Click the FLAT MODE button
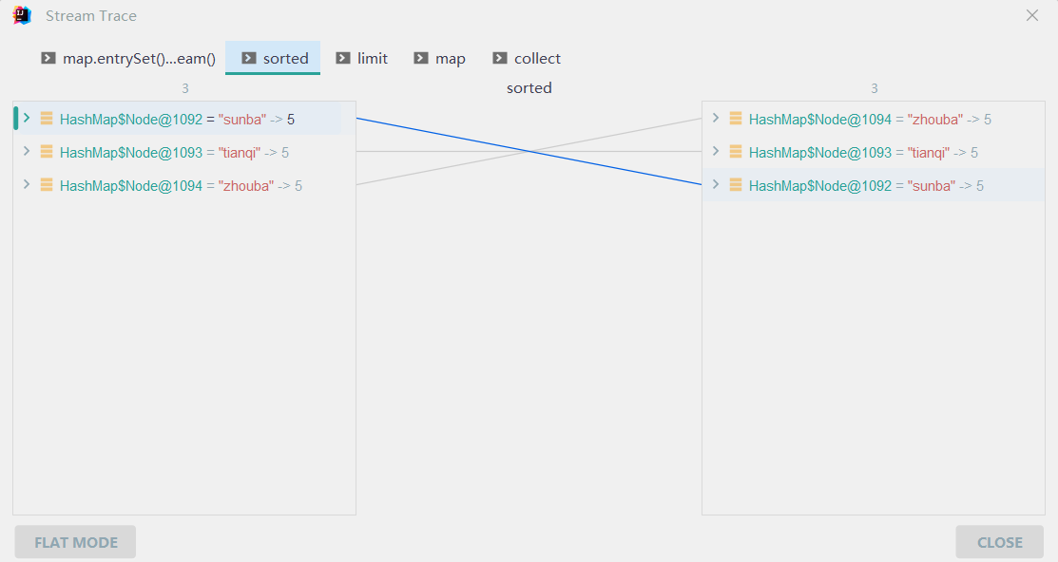 [76, 542]
